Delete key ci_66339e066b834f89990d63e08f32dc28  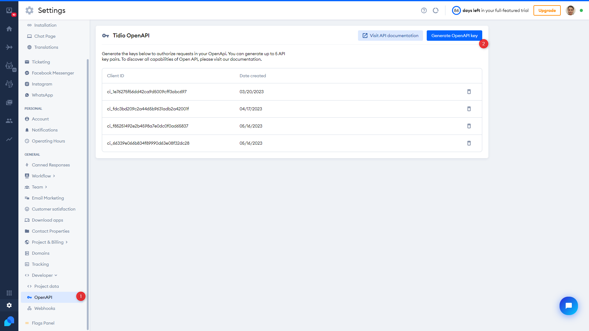469,143
